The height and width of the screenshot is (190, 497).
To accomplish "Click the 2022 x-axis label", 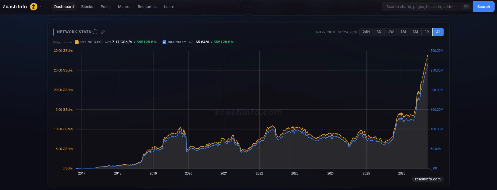I will [x=259, y=173].
